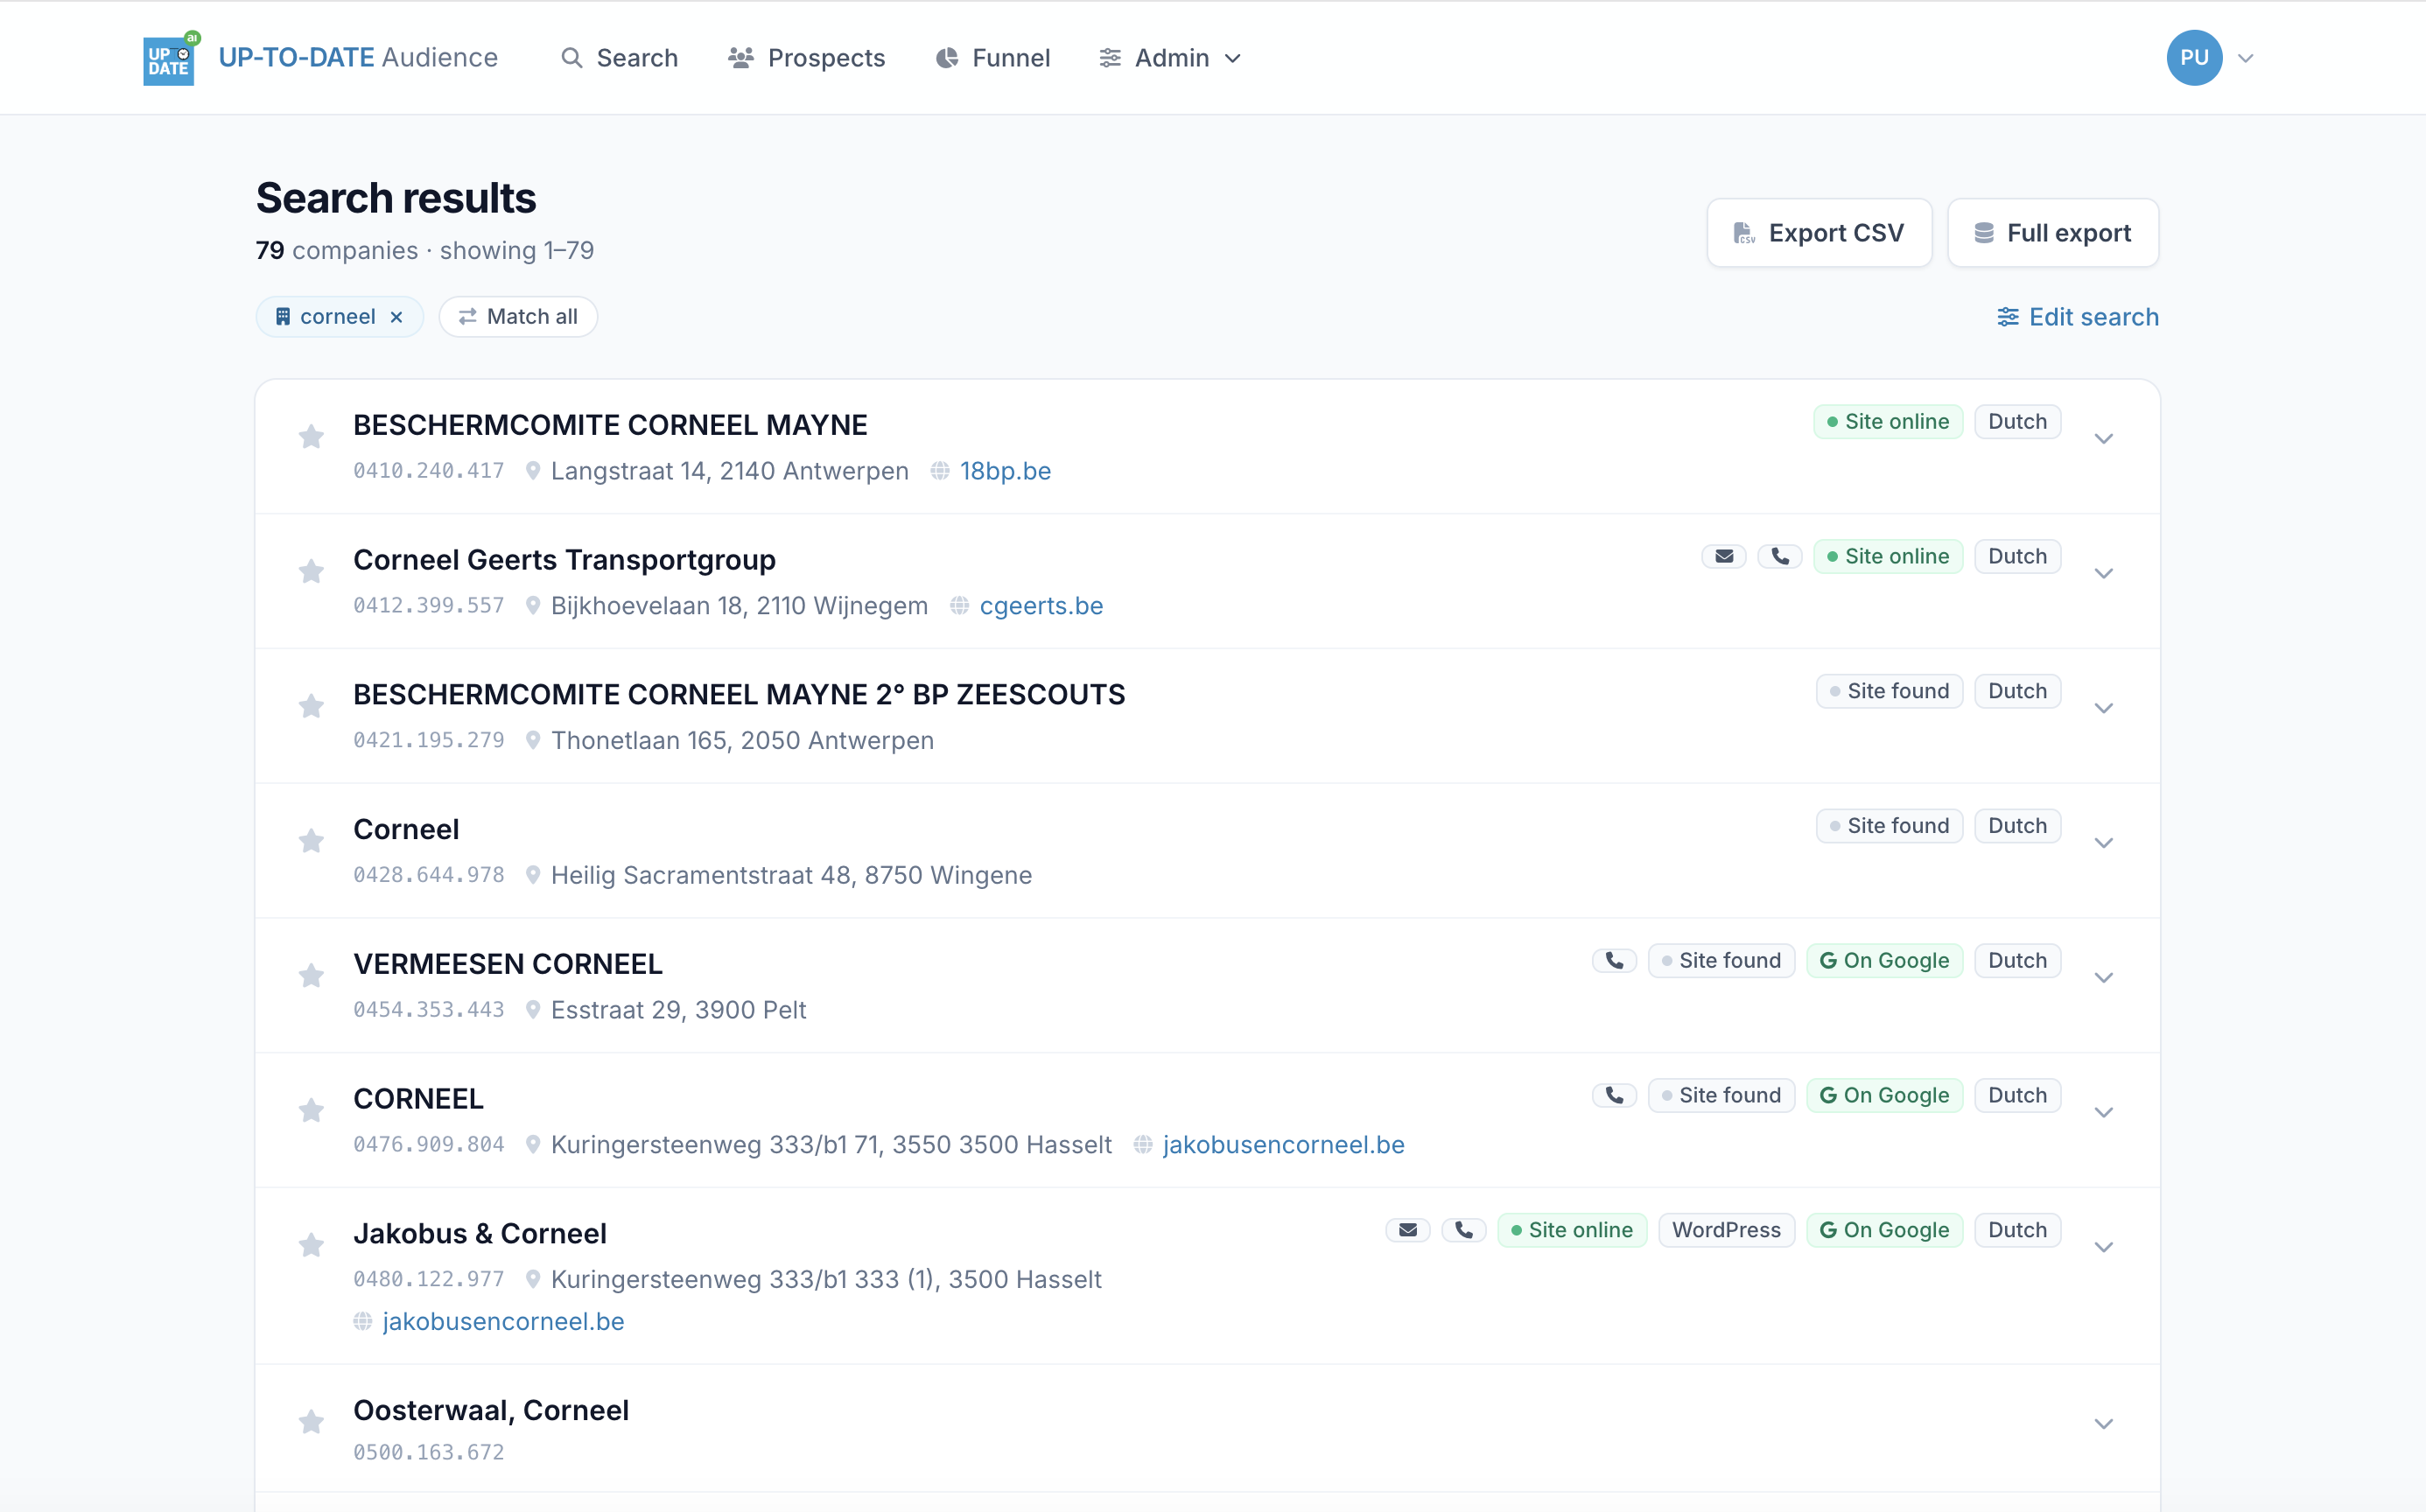This screenshot has width=2426, height=1512.
Task: Open the Admin dropdown menu
Action: pos(1171,58)
